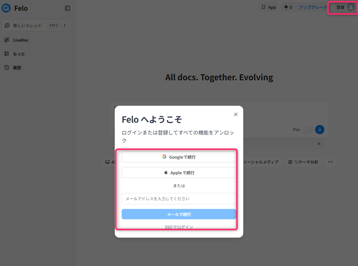The height and width of the screenshot is (266, 358).
Task: Continue with Apple sign-in
Action: click(179, 173)
